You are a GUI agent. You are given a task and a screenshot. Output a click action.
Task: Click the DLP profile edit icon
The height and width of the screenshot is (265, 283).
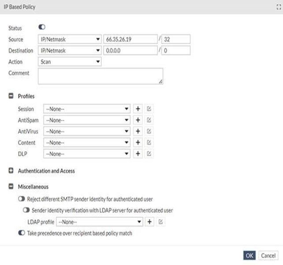(x=149, y=153)
